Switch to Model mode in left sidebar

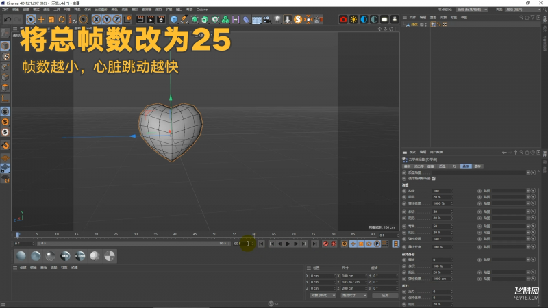pos(5,46)
